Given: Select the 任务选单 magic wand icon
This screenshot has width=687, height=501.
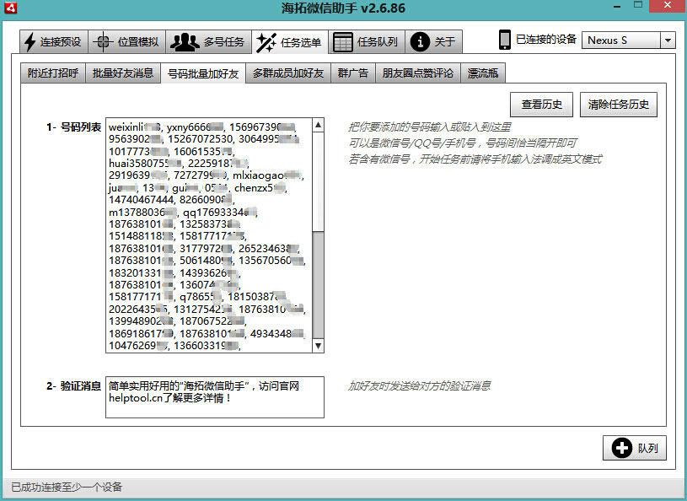Looking at the screenshot, I should (268, 41).
